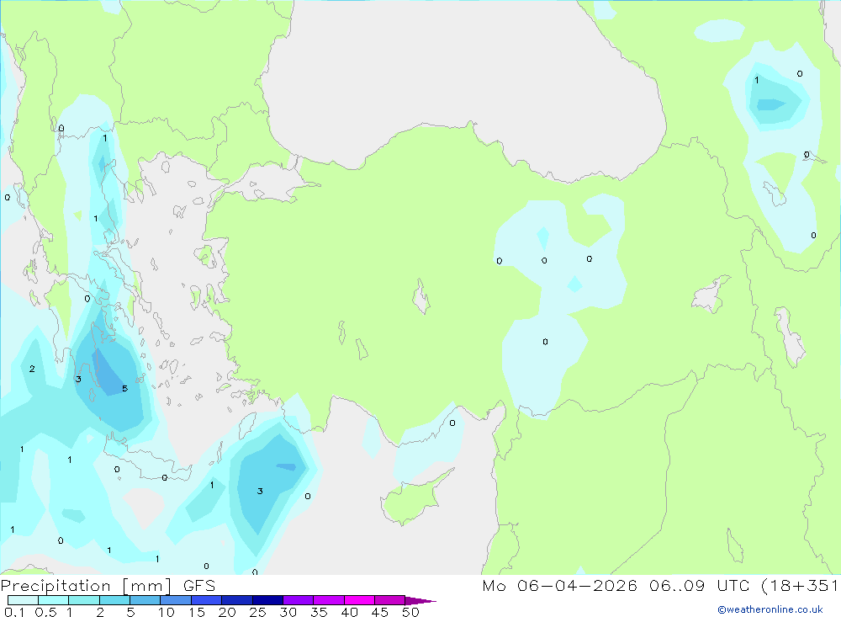Click the '45' legend scale label
Image resolution: width=841 pixels, height=617 pixels.
click(x=380, y=612)
